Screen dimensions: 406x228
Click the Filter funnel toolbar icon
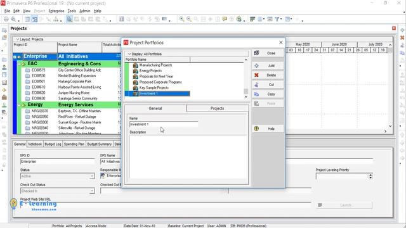pyautogui.click(x=277, y=19)
